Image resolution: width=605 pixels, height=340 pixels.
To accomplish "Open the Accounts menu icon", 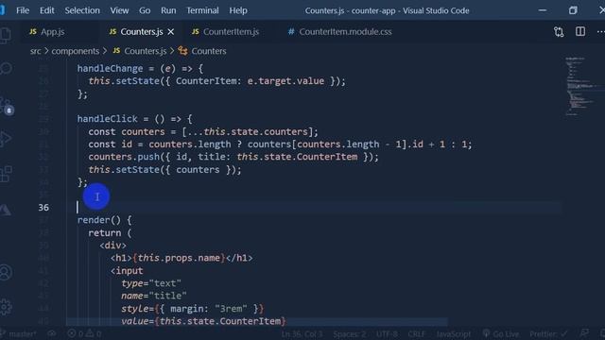I will coord(6,272).
